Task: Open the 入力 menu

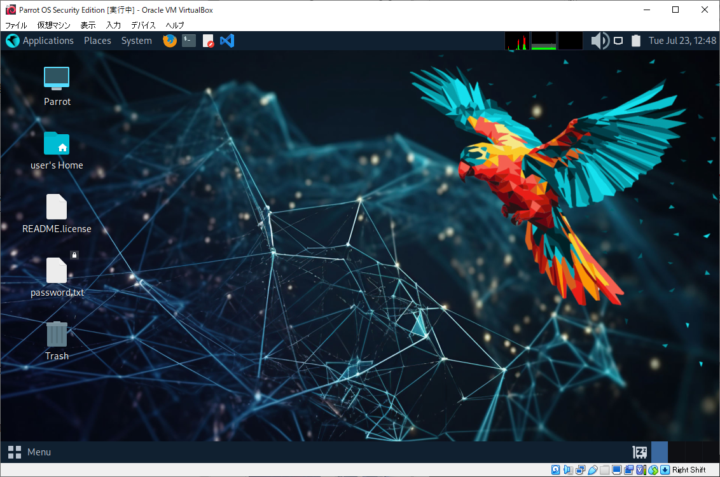Action: [113, 25]
